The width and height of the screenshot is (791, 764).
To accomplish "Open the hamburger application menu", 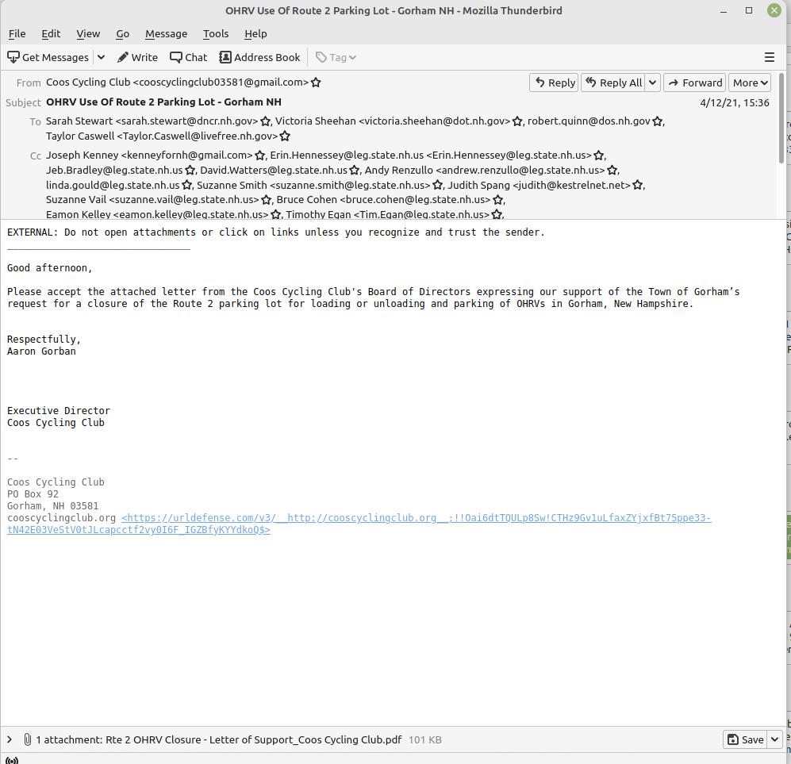I will 769,57.
